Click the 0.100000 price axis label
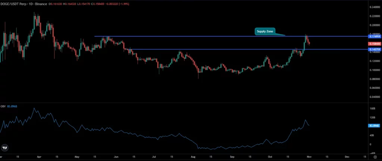The width and height of the screenshot is (382, 161). [375, 70]
